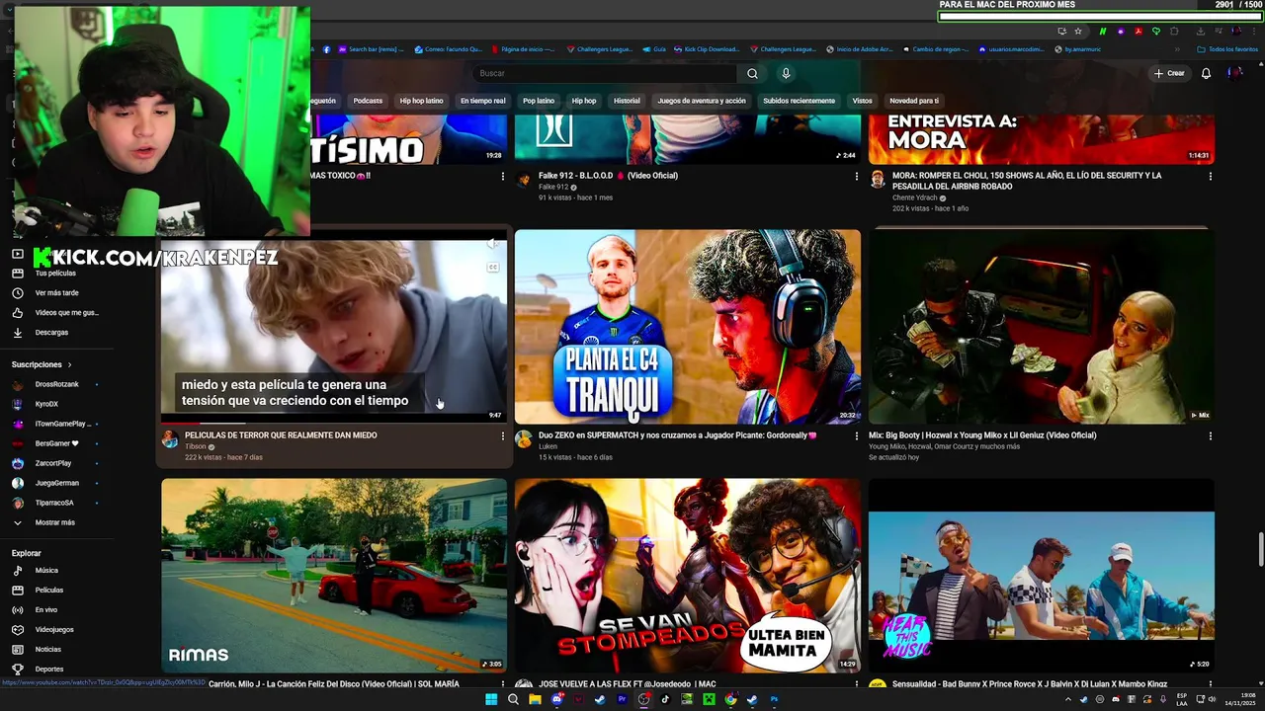Open options for Duo ZEKO video
Viewport: 1265px width, 711px height.
pos(856,435)
